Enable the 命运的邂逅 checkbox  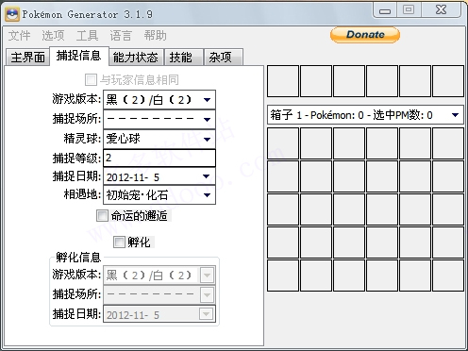click(102, 216)
